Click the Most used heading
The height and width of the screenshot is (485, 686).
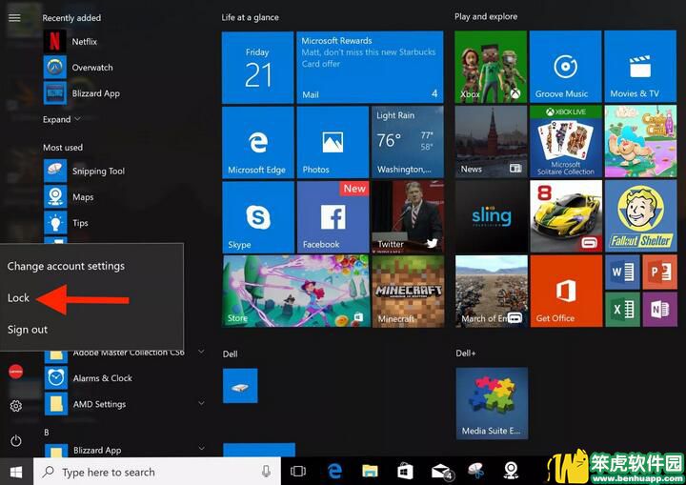[x=63, y=148]
